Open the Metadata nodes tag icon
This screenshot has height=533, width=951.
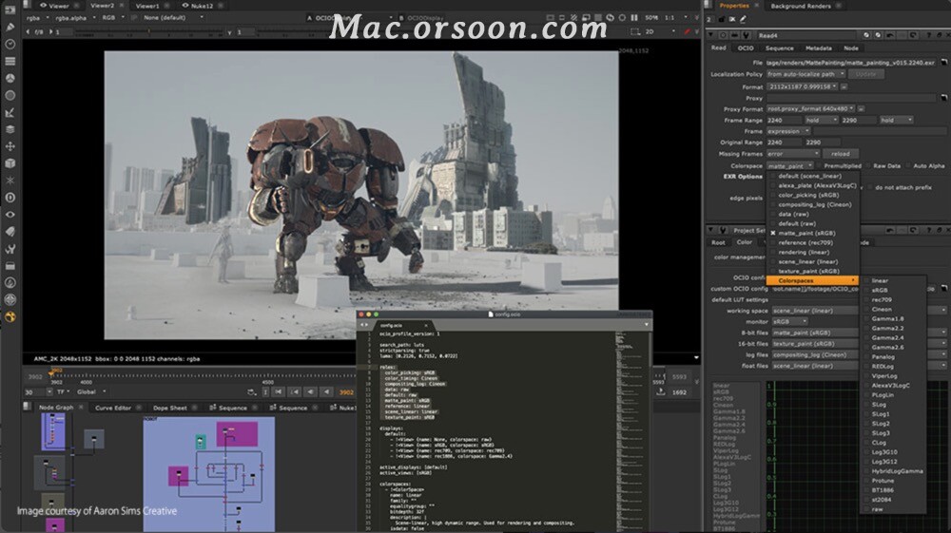10,232
